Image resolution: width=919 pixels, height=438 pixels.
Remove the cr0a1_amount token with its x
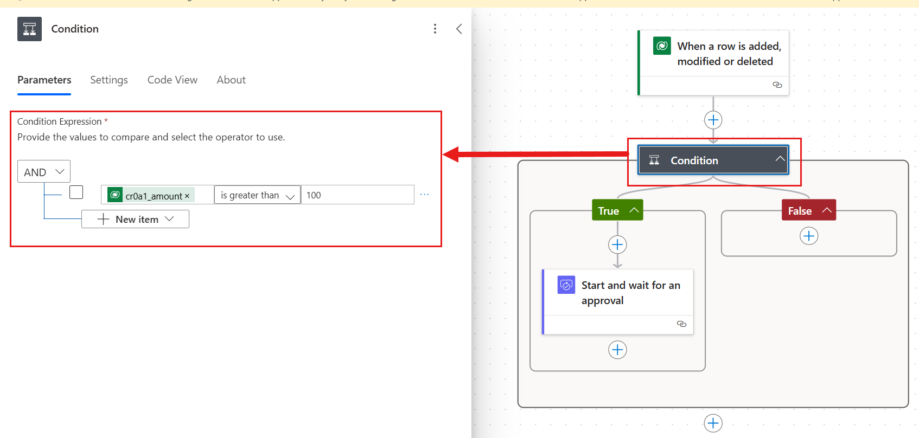(x=187, y=196)
